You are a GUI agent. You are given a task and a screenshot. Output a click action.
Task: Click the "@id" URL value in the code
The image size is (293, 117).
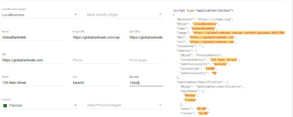[212, 37]
